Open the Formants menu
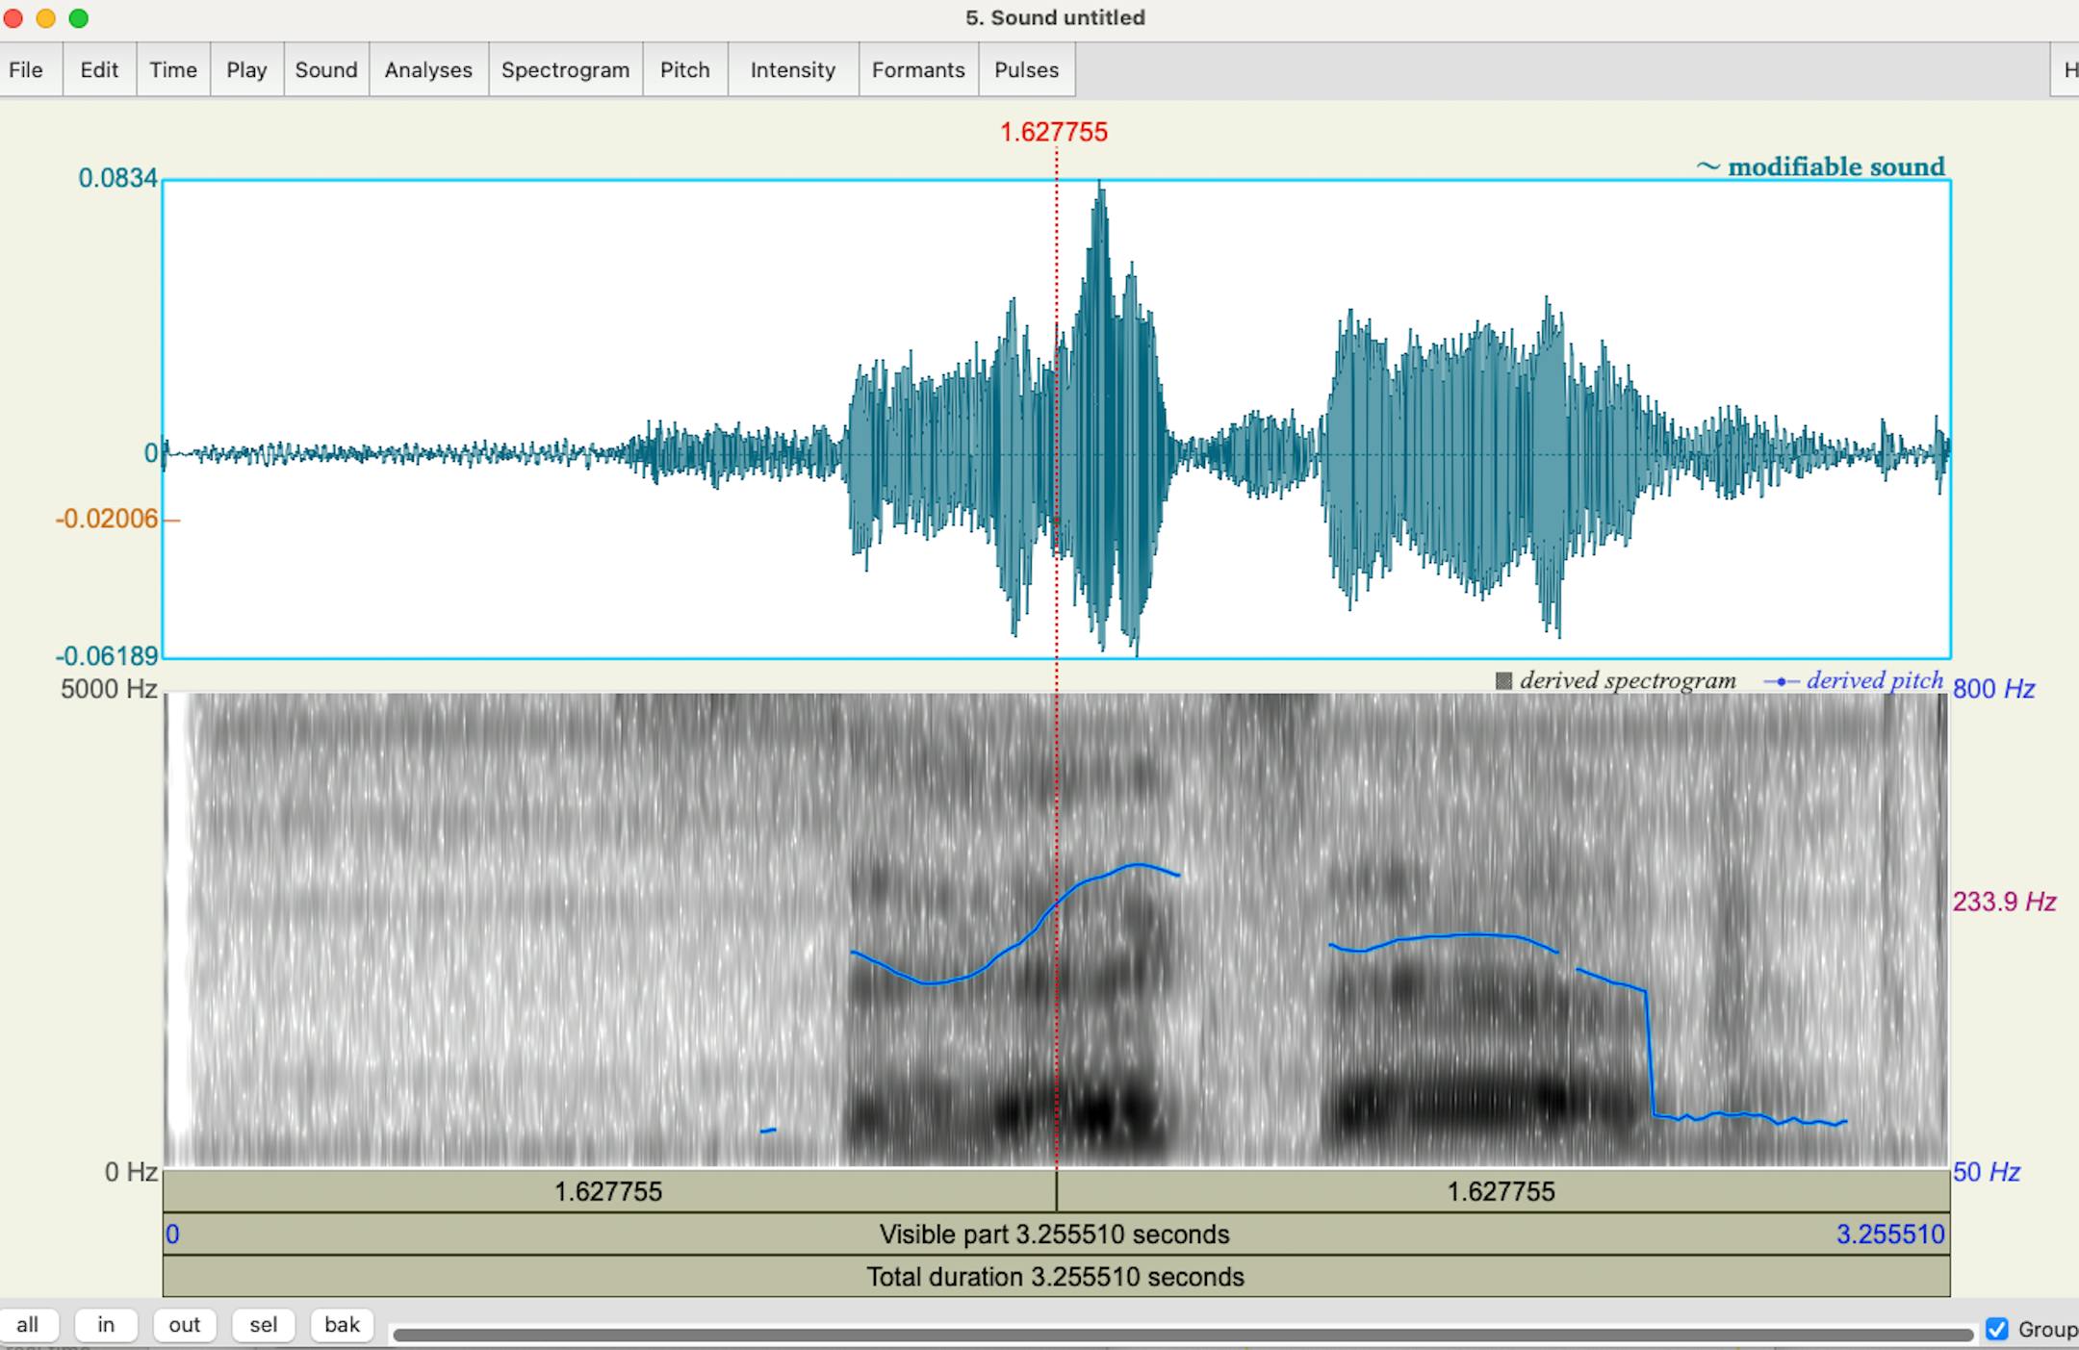 [918, 69]
